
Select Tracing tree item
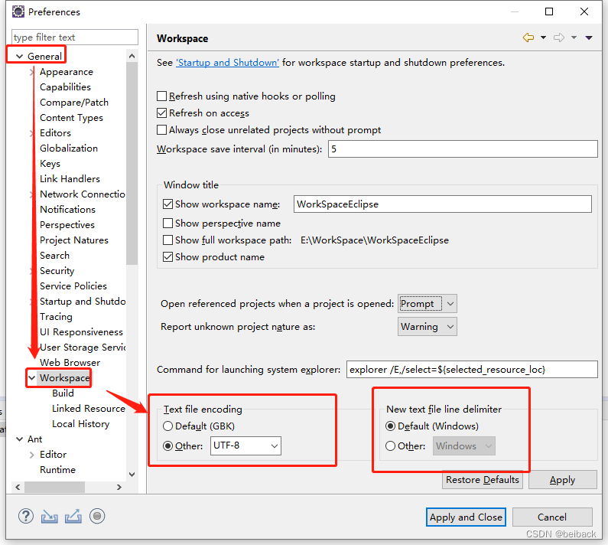click(x=56, y=317)
